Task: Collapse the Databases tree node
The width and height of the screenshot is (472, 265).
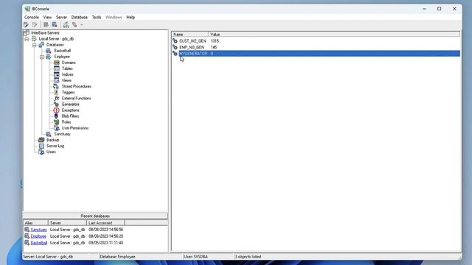Action: pos(35,45)
